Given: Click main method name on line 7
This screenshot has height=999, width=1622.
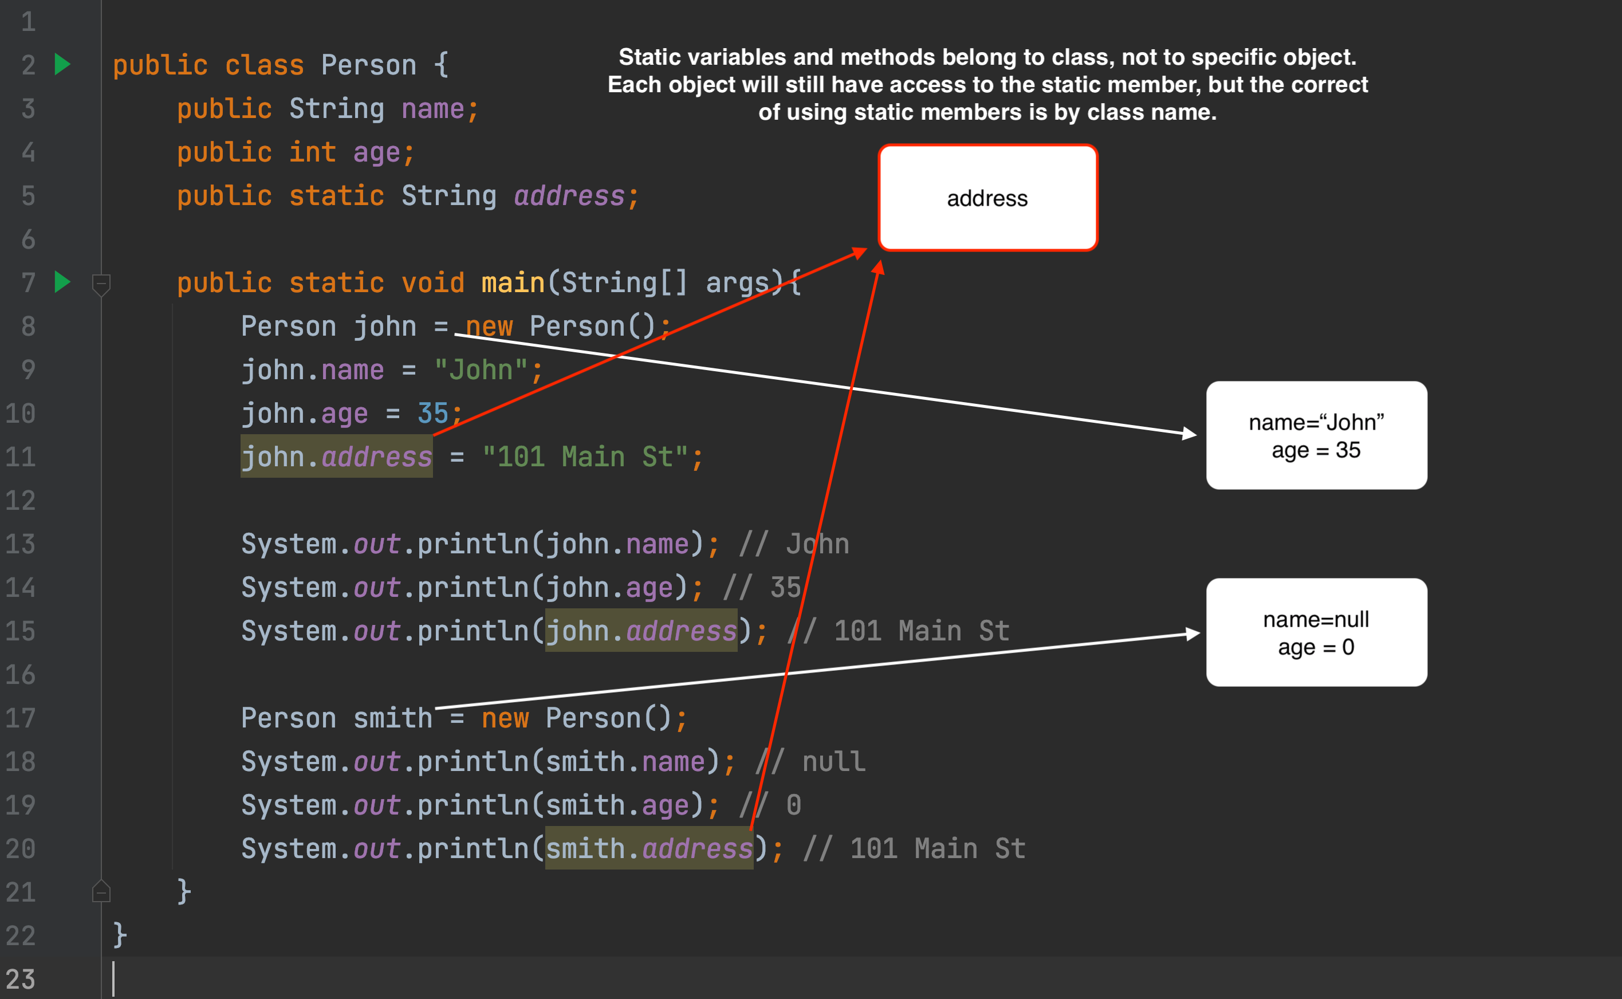Looking at the screenshot, I should point(513,283).
